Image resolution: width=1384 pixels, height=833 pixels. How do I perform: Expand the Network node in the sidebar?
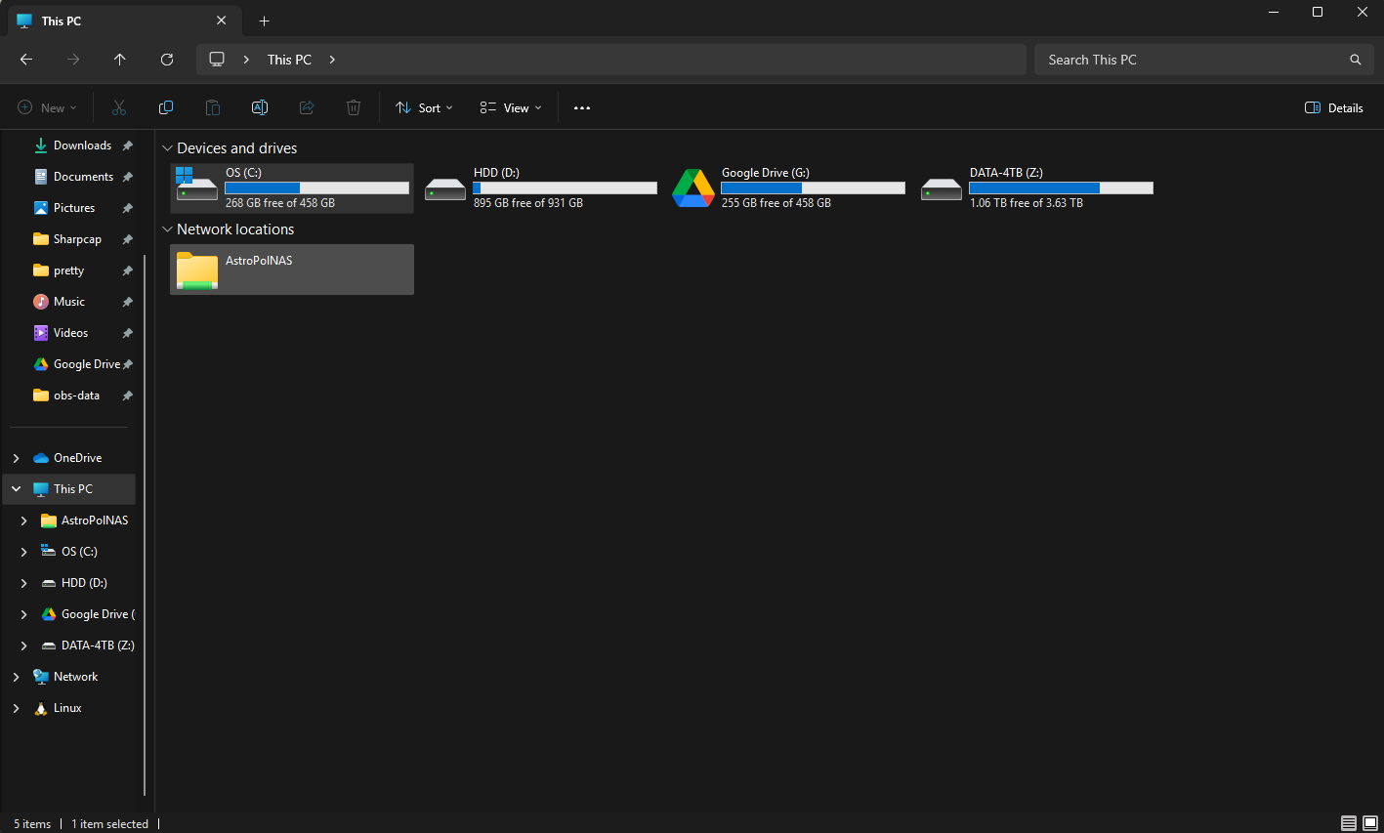[16, 676]
